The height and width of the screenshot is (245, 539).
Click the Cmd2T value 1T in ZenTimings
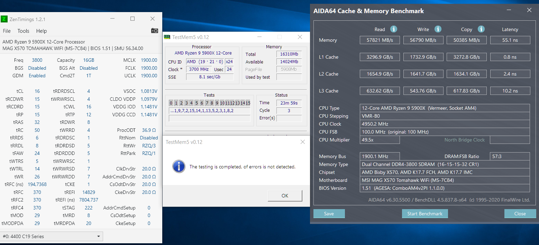click(89, 76)
